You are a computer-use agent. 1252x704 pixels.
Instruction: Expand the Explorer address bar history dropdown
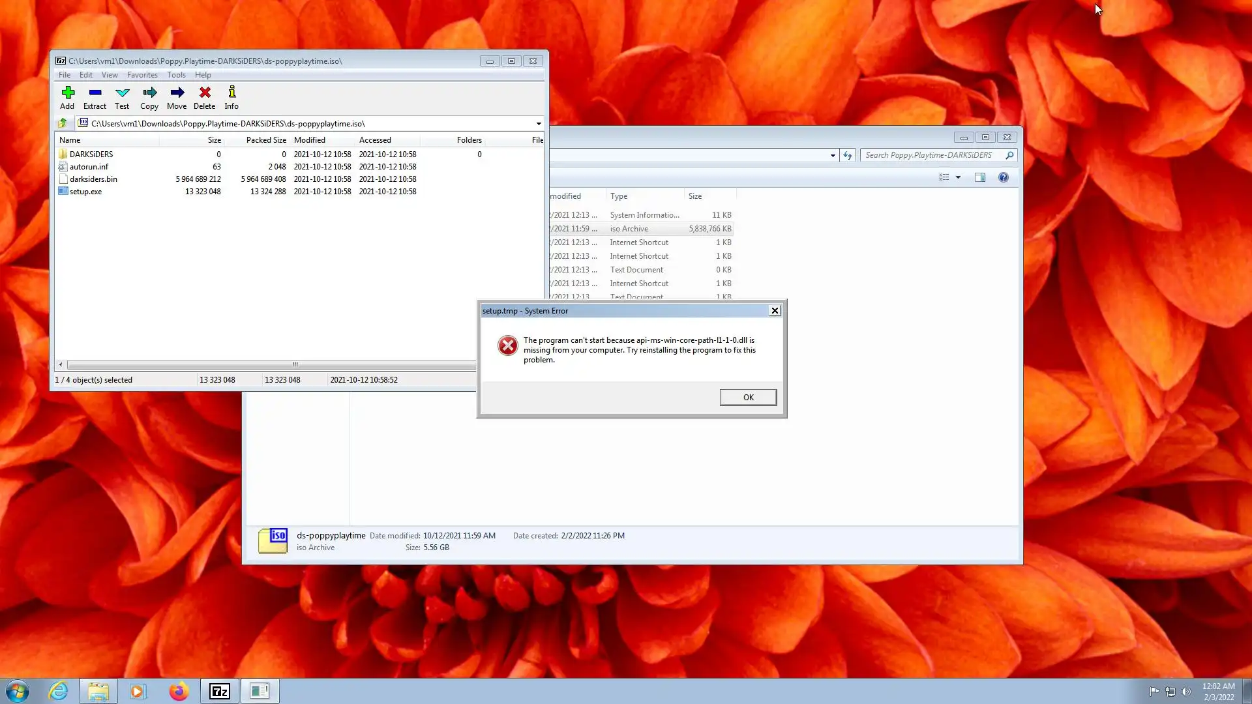pos(833,155)
